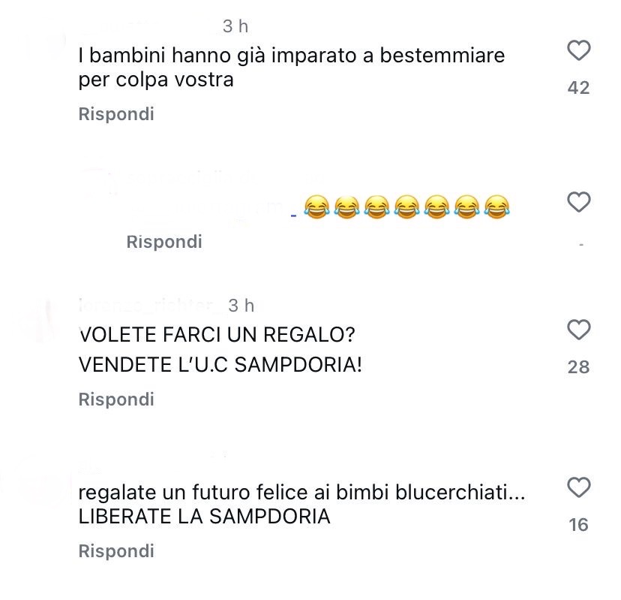621x600 pixels.
Task: Heart the "LIBERATE LA SAMPDORIA" comment
Action: pyautogui.click(x=578, y=488)
